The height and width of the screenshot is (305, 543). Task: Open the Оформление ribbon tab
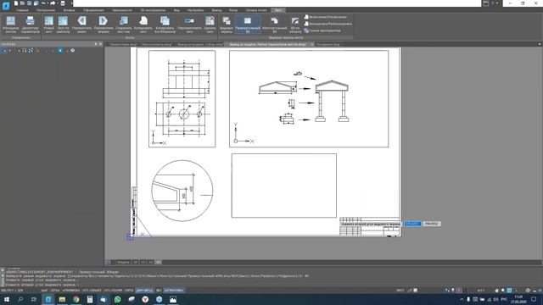pyautogui.click(x=93, y=10)
